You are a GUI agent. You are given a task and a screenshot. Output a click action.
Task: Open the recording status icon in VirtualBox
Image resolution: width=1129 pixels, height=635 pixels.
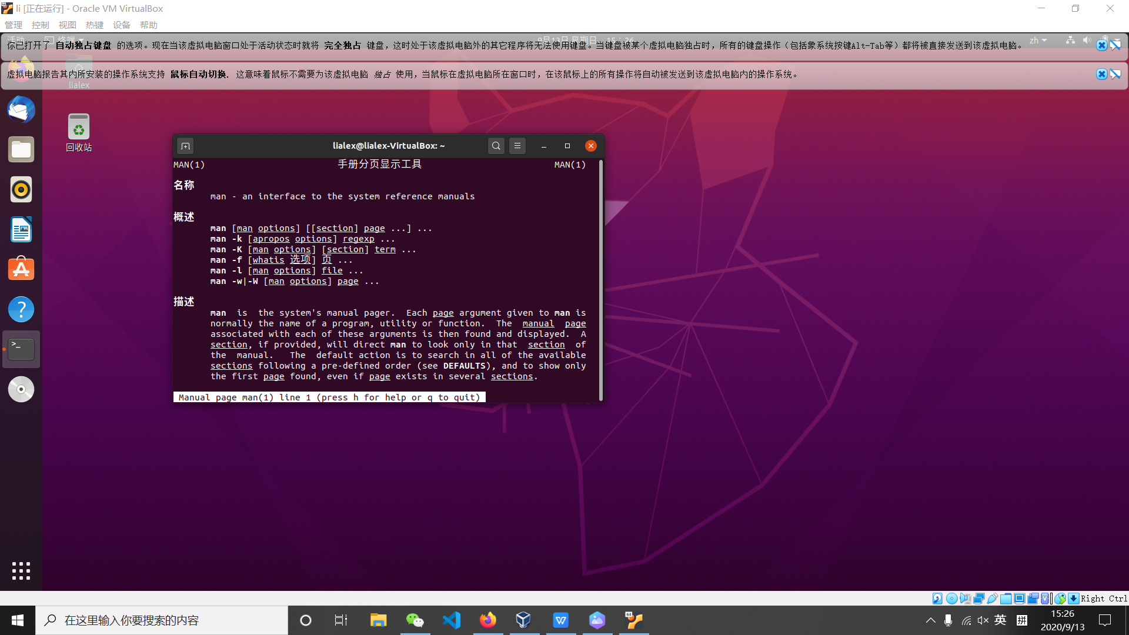[1033, 598]
